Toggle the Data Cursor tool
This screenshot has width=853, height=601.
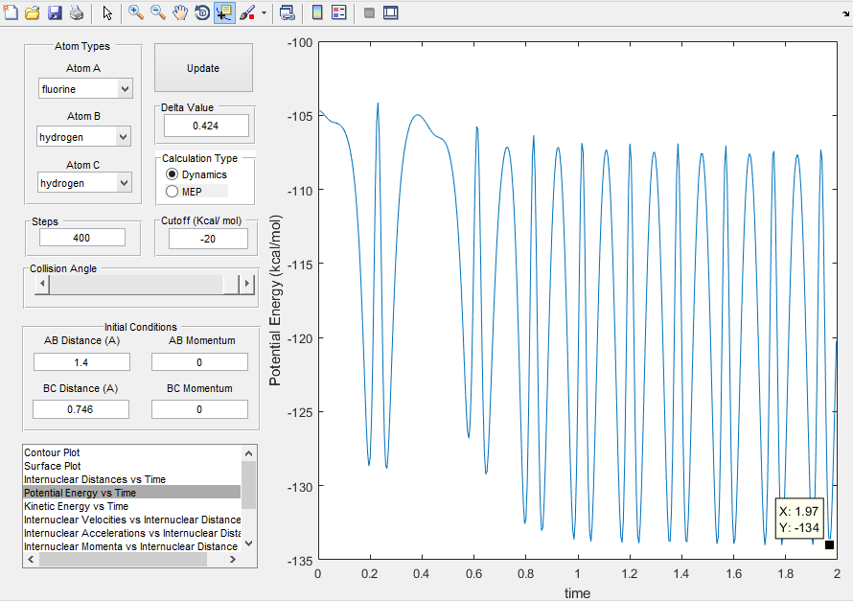224,13
